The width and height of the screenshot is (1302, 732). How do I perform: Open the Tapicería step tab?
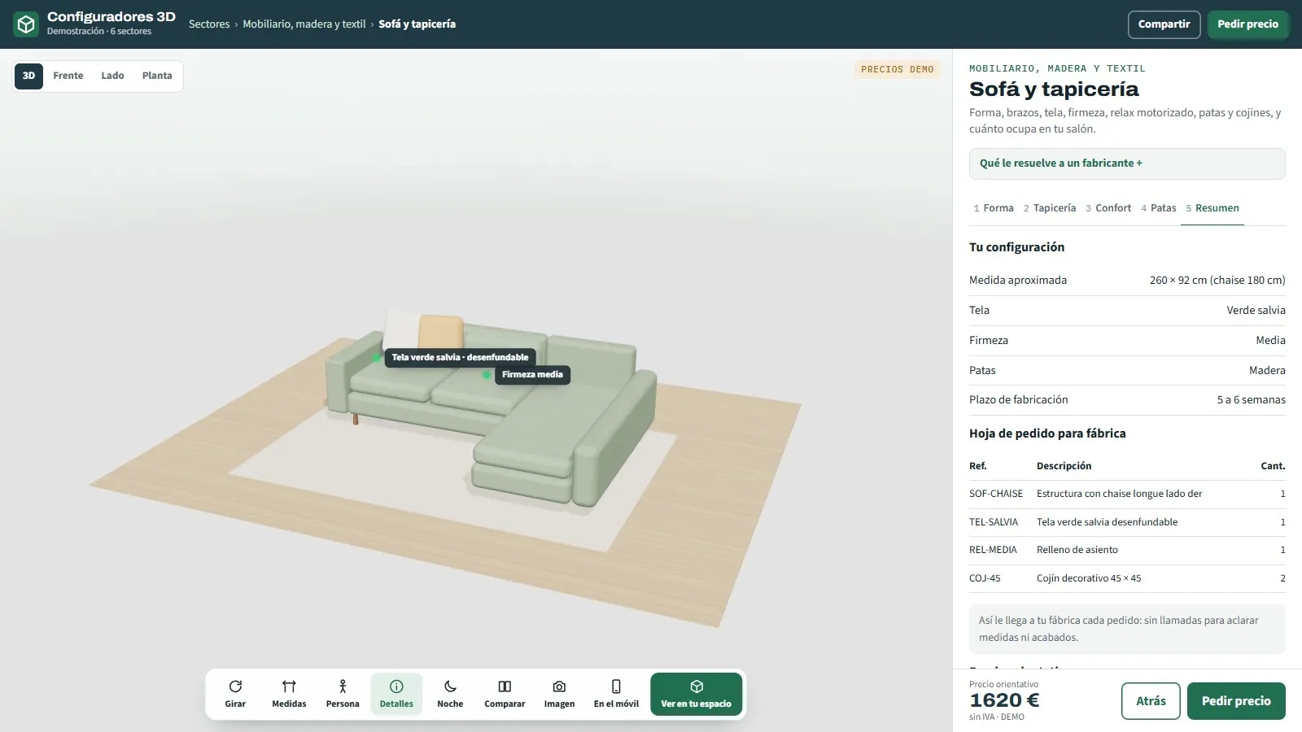(1050, 208)
